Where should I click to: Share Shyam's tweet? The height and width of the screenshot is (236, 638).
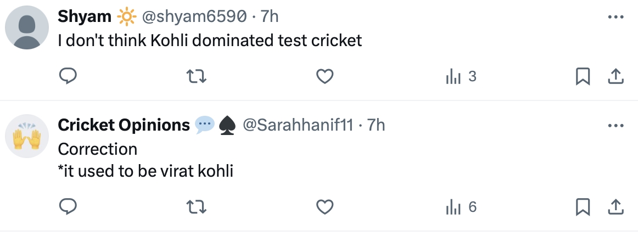click(616, 77)
